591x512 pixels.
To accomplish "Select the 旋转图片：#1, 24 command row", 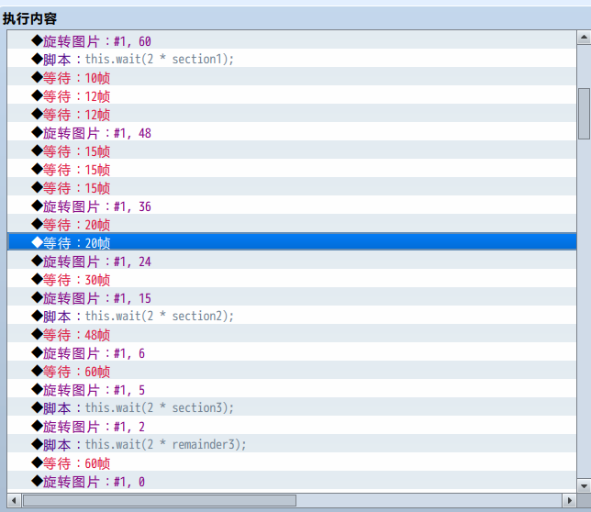I will tap(292, 261).
